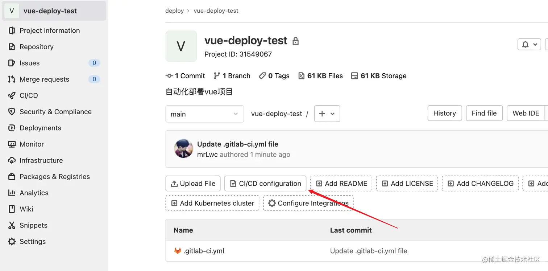Image resolution: width=548 pixels, height=271 pixels.
Task: Click the Security & Compliance shield icon
Action: point(12,112)
